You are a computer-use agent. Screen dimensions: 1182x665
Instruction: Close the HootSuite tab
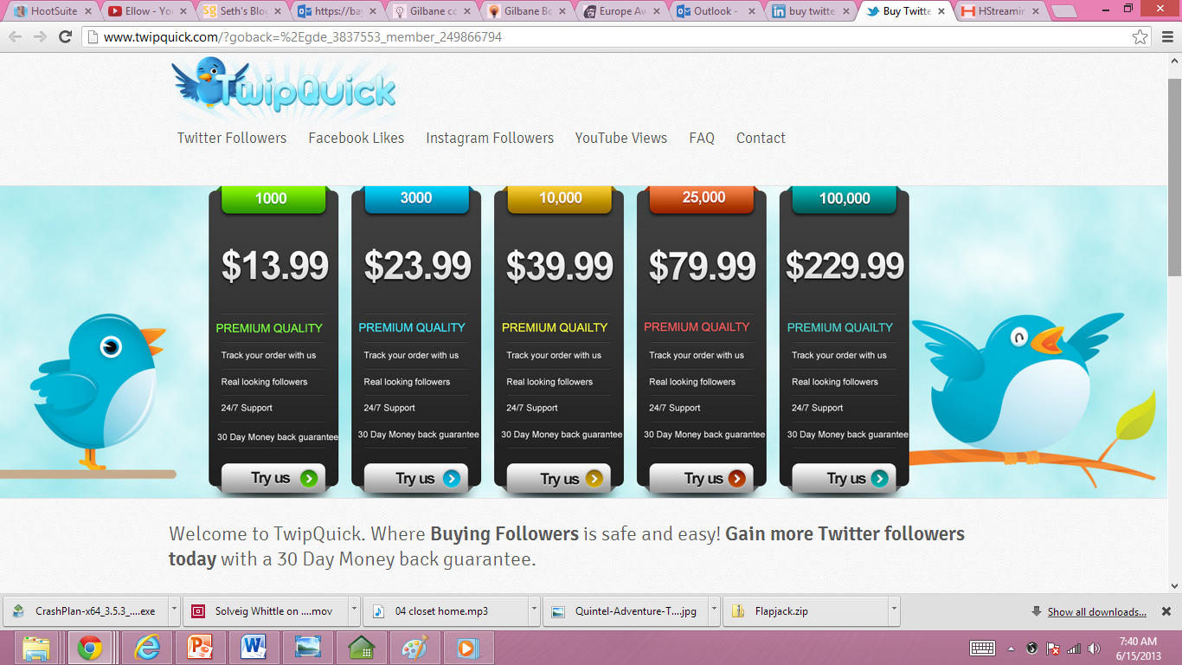(x=89, y=12)
